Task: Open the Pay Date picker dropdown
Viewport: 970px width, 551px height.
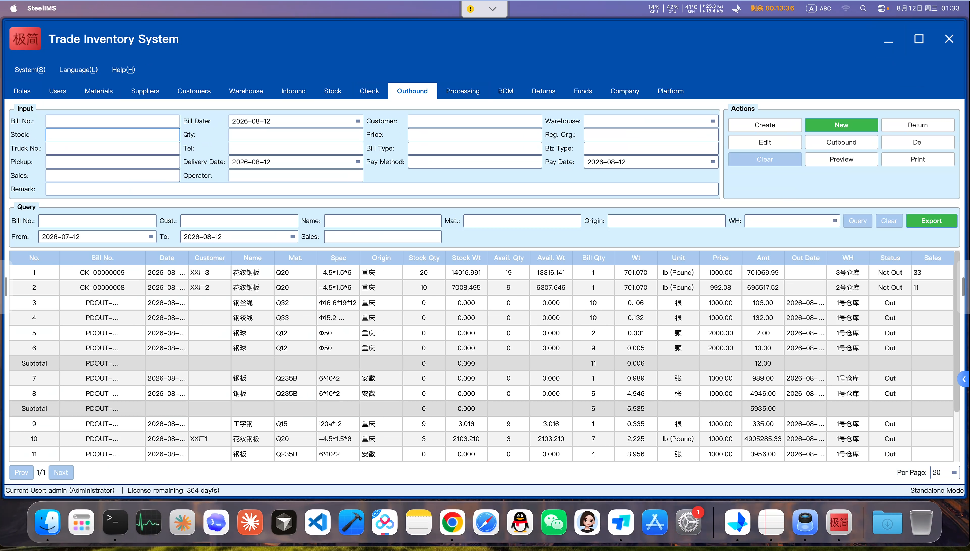Action: [713, 162]
